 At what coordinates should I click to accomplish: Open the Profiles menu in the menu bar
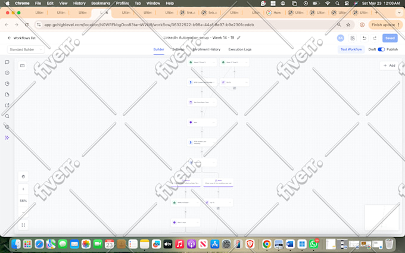pos(123,3)
